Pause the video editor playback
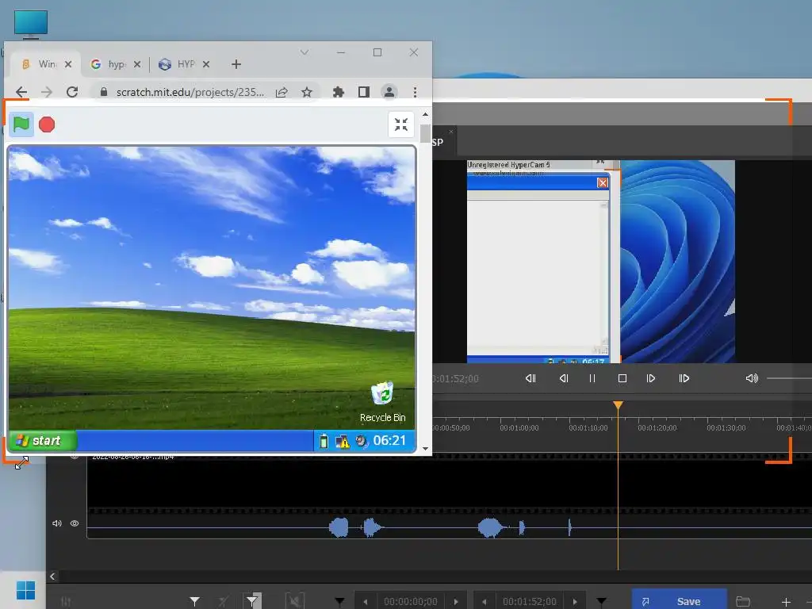Viewport: 812px width, 609px height. tap(592, 378)
